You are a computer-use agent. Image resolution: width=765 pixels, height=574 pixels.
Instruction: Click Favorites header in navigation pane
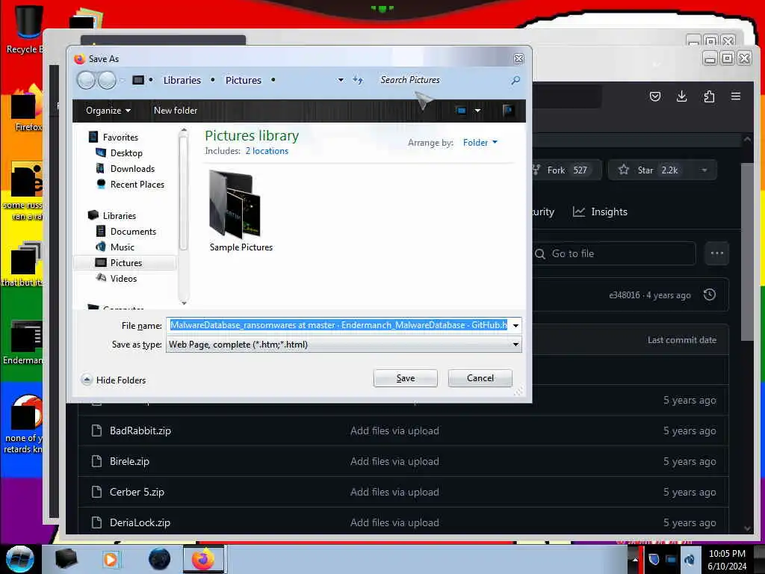(120, 138)
